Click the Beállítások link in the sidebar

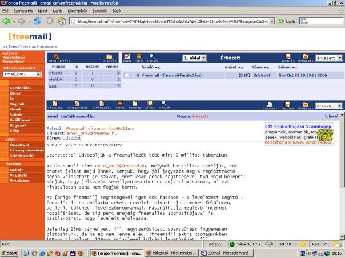tap(20, 118)
